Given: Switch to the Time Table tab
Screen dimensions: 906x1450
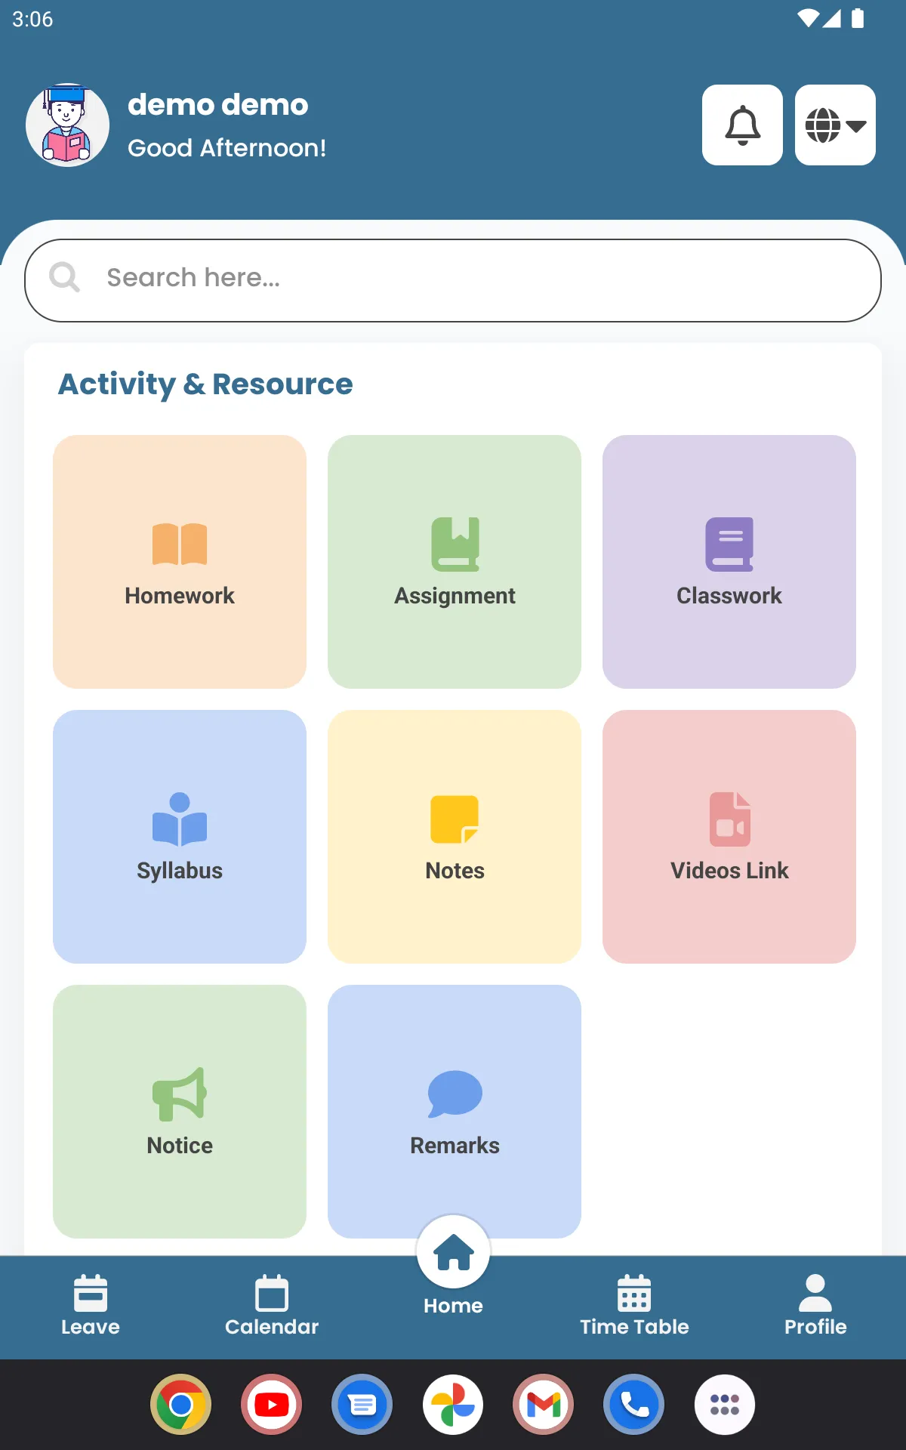Looking at the screenshot, I should [634, 1306].
